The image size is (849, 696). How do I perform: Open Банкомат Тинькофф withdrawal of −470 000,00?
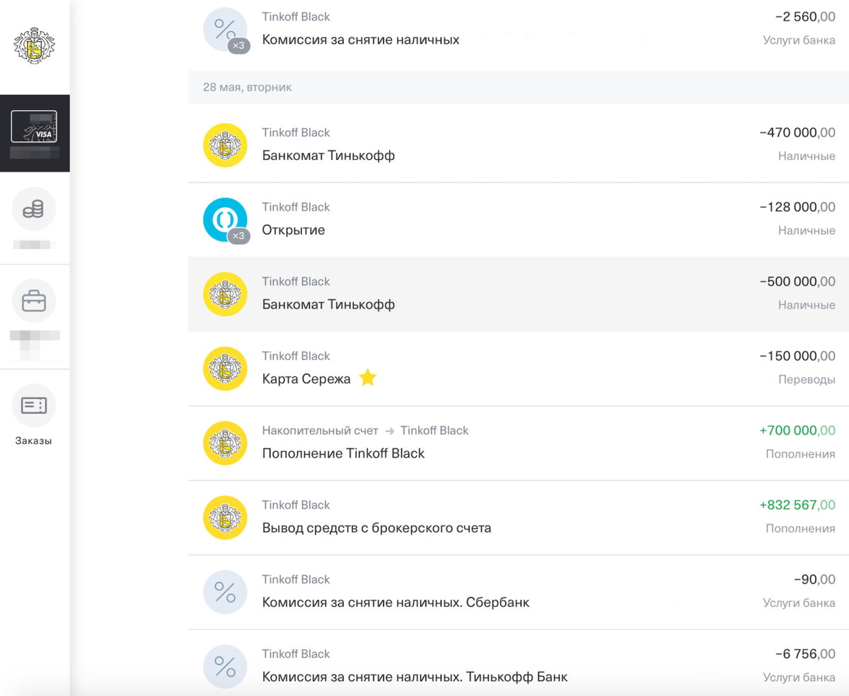pyautogui.click(x=328, y=156)
